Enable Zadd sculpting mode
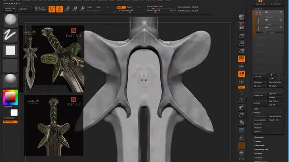The image size is (289, 162). click(x=121, y=7)
